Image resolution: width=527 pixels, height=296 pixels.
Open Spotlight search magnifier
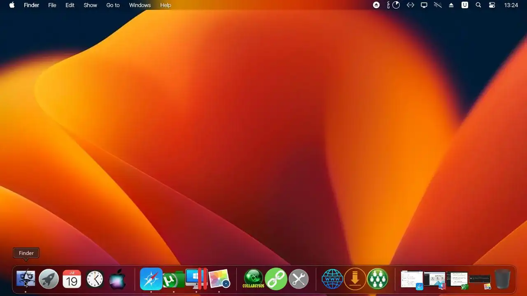click(x=478, y=5)
